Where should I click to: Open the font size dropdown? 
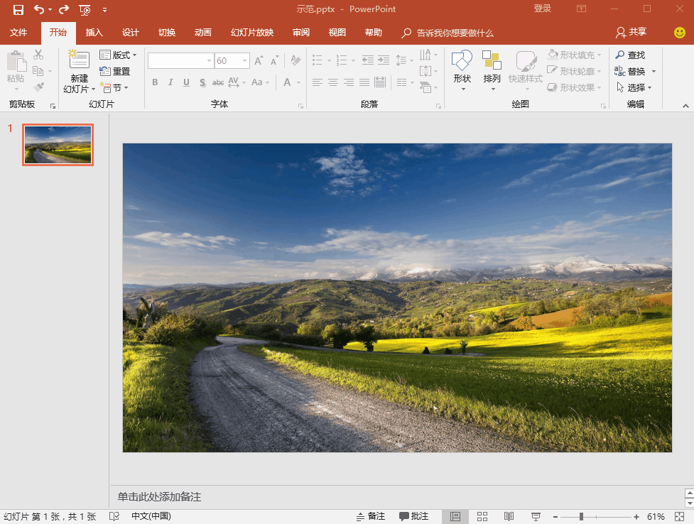pos(244,60)
